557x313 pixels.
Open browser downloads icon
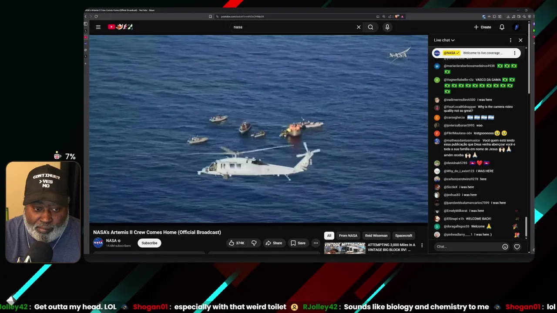tap(508, 17)
